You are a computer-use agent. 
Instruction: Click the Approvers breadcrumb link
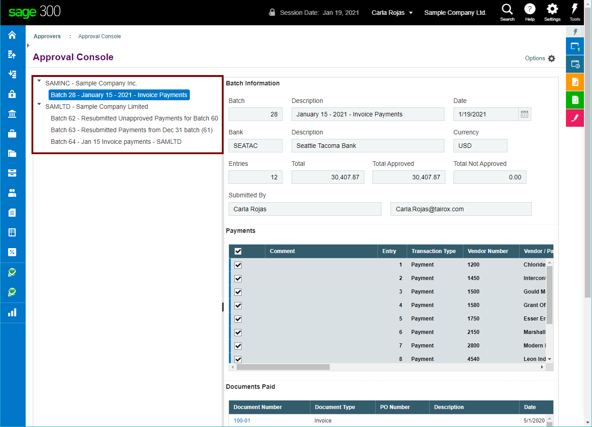click(47, 36)
